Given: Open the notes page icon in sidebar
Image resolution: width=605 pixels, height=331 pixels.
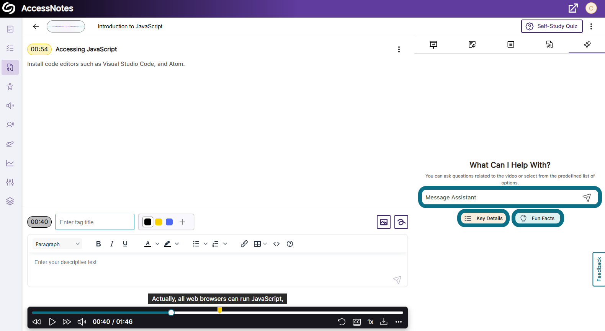Looking at the screenshot, I should [x=10, y=29].
